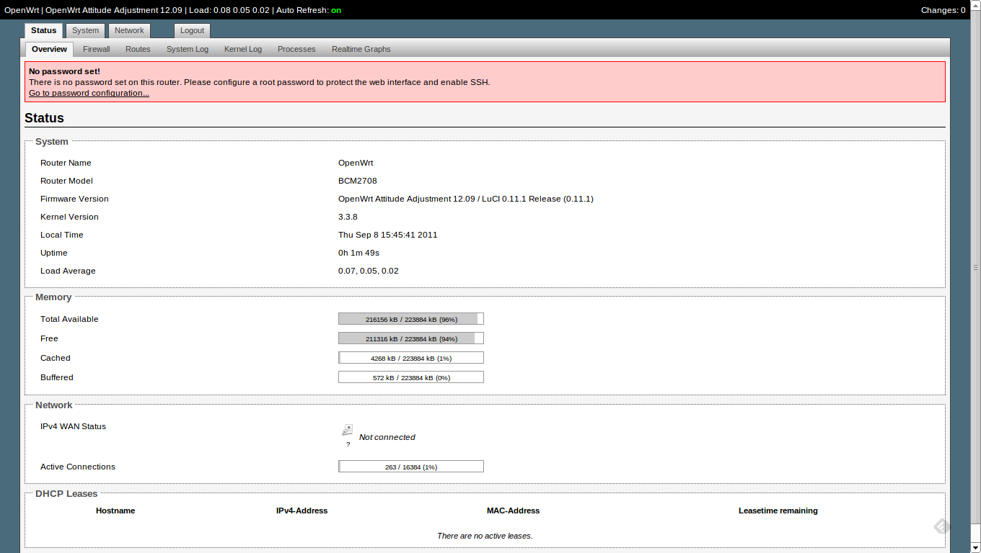Switch to the Routes sub-tab
Viewport: 981px width, 553px height.
coord(138,49)
